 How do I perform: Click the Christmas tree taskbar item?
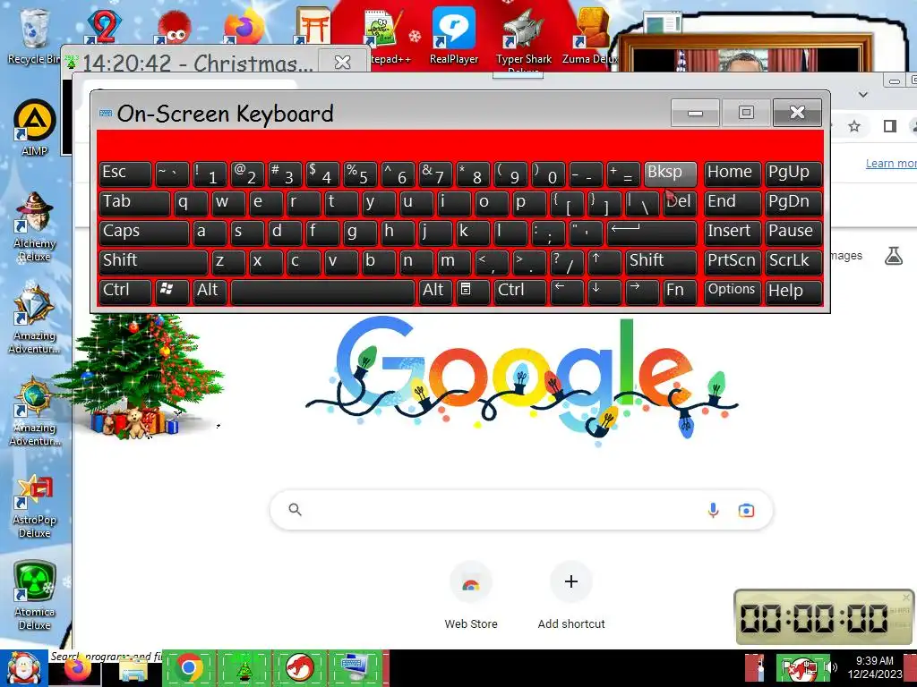pyautogui.click(x=244, y=667)
